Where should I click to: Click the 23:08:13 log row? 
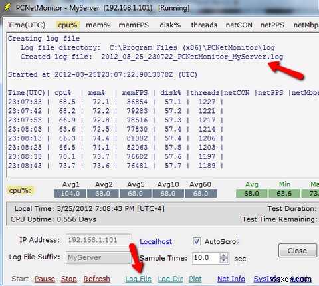click(x=115, y=138)
